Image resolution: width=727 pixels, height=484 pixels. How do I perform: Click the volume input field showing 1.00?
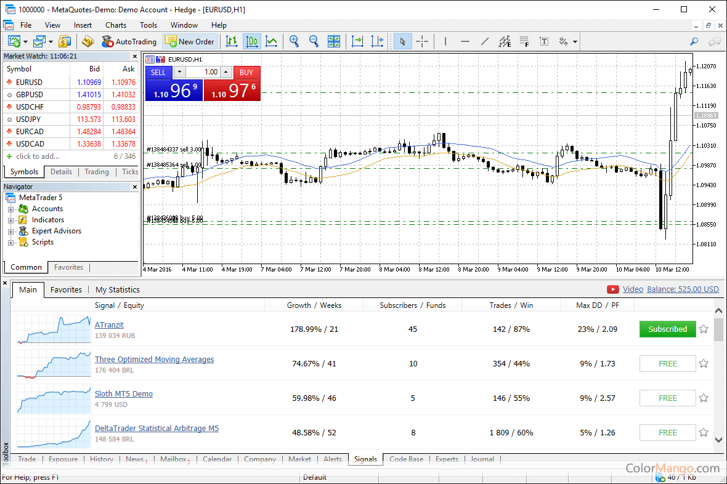[203, 72]
